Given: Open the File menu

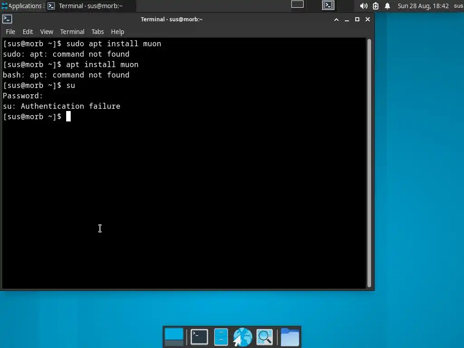Looking at the screenshot, I should coord(10,32).
